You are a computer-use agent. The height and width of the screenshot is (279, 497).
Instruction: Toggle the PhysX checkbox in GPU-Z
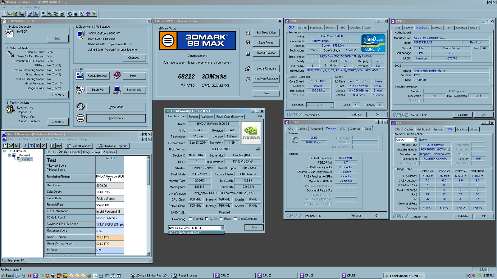[x=221, y=219]
